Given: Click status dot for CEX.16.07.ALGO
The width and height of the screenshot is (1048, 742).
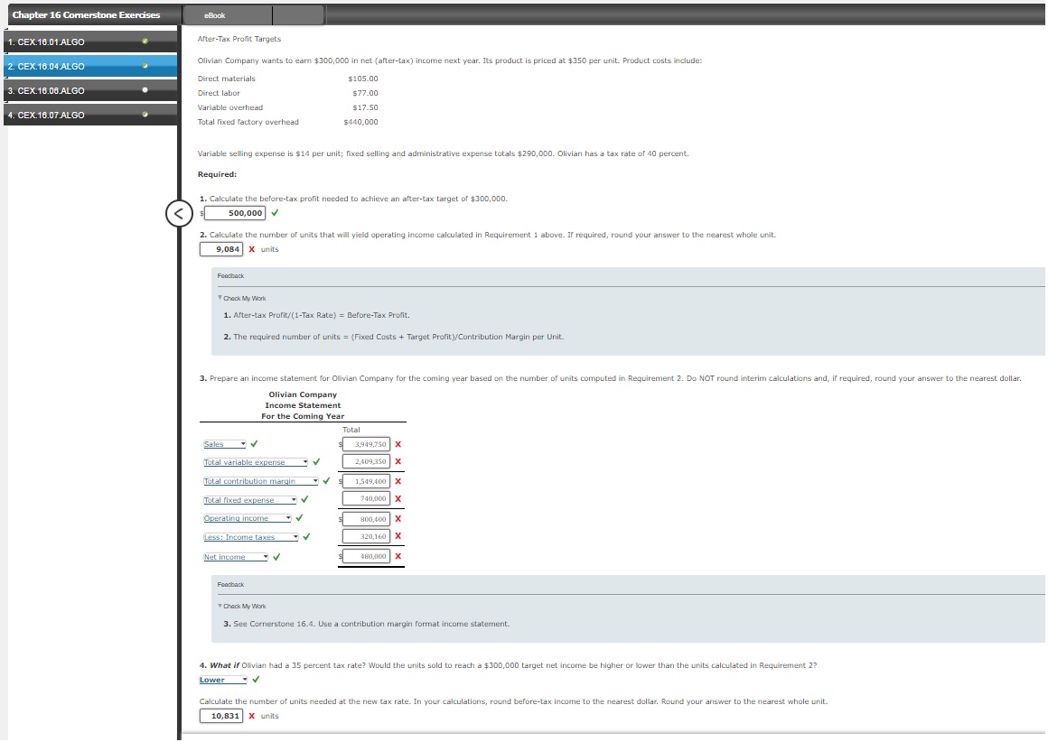Looking at the screenshot, I should pyautogui.click(x=145, y=115).
